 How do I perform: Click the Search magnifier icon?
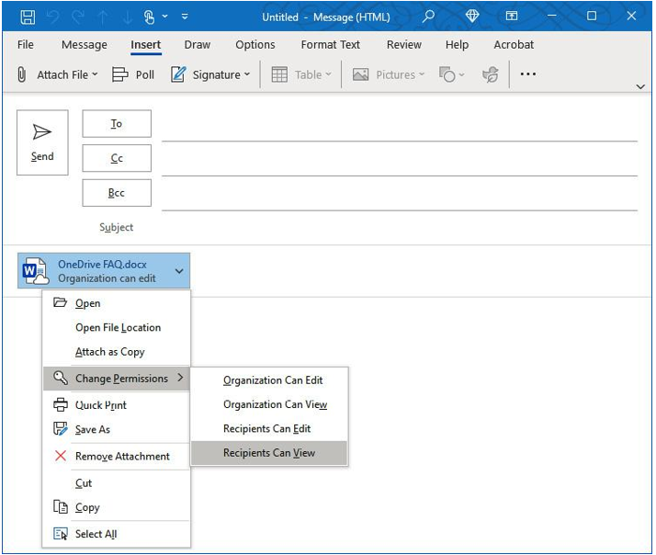(428, 17)
